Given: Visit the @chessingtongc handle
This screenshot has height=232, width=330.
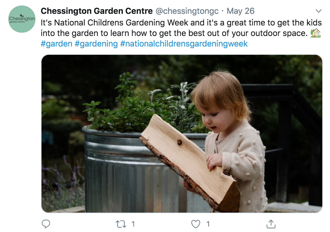Looking at the screenshot, I should (x=187, y=11).
